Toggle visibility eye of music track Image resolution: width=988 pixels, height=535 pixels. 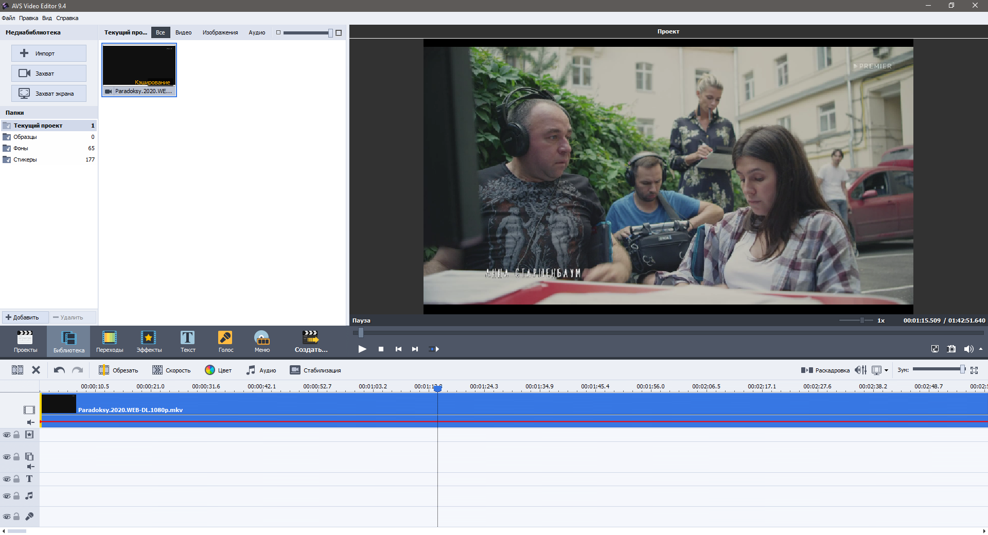coord(7,496)
